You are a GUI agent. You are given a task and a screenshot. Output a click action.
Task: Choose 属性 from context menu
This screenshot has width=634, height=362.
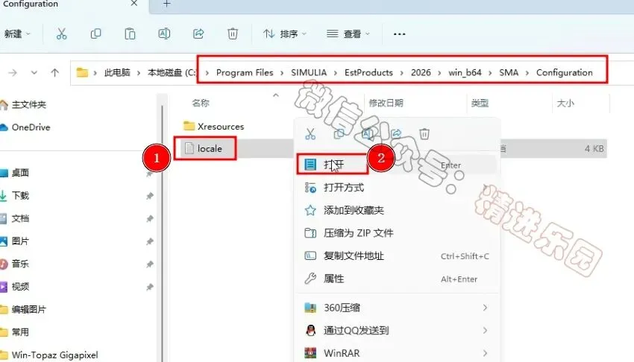pyautogui.click(x=398, y=279)
